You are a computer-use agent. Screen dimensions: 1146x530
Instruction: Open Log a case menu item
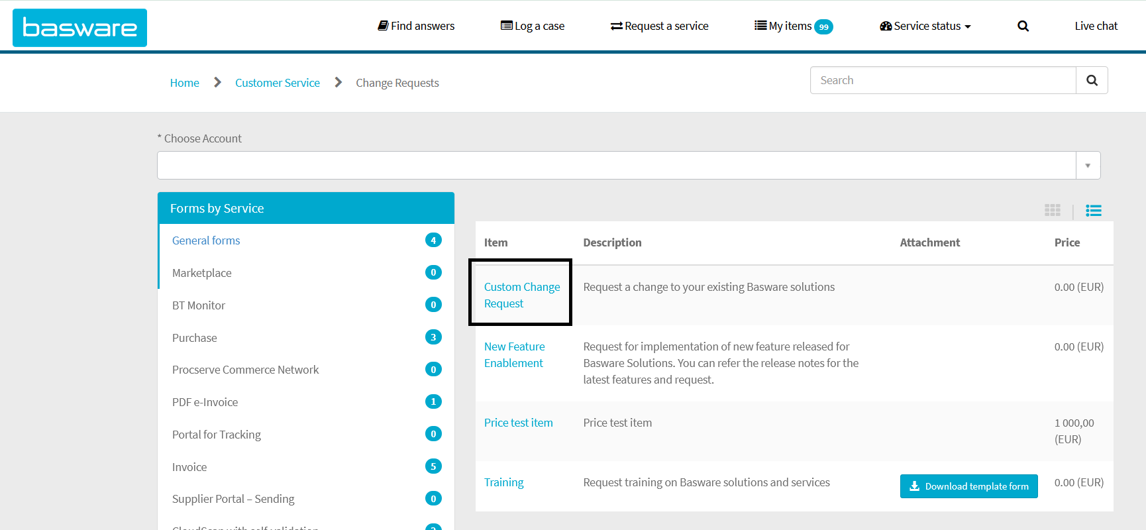pyautogui.click(x=533, y=26)
